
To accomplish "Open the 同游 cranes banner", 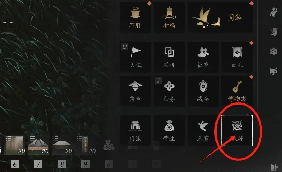I will pyautogui.click(x=220, y=17).
